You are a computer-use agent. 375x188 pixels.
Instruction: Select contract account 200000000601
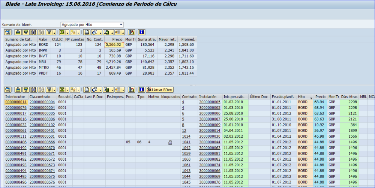tap(42, 136)
